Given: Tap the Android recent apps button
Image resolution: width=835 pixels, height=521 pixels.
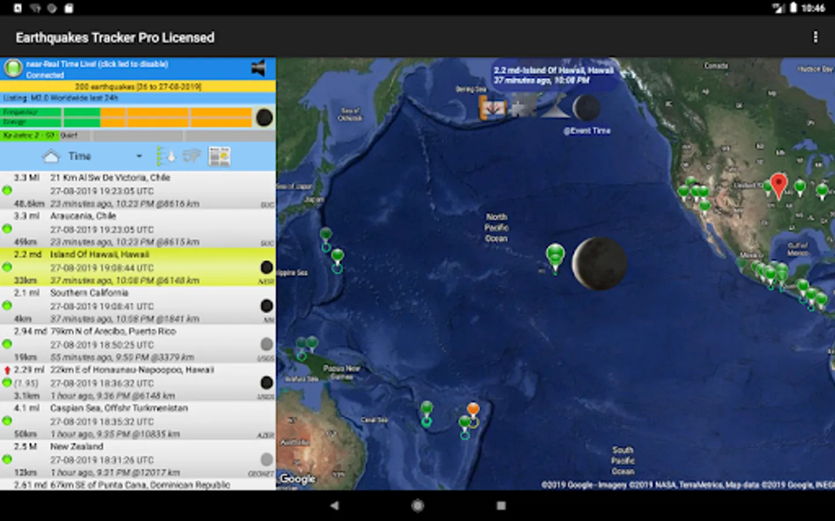Looking at the screenshot, I should pos(501,505).
